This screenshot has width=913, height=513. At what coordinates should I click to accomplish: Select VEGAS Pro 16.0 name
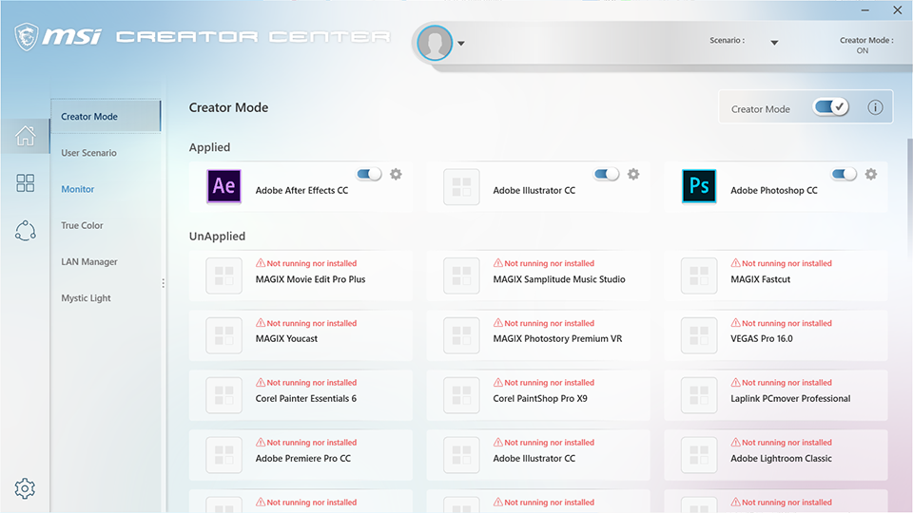(762, 338)
